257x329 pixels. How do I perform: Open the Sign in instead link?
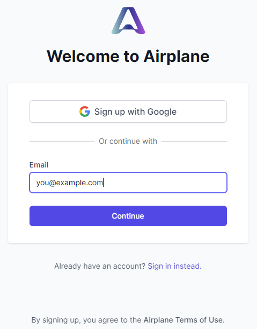point(174,266)
